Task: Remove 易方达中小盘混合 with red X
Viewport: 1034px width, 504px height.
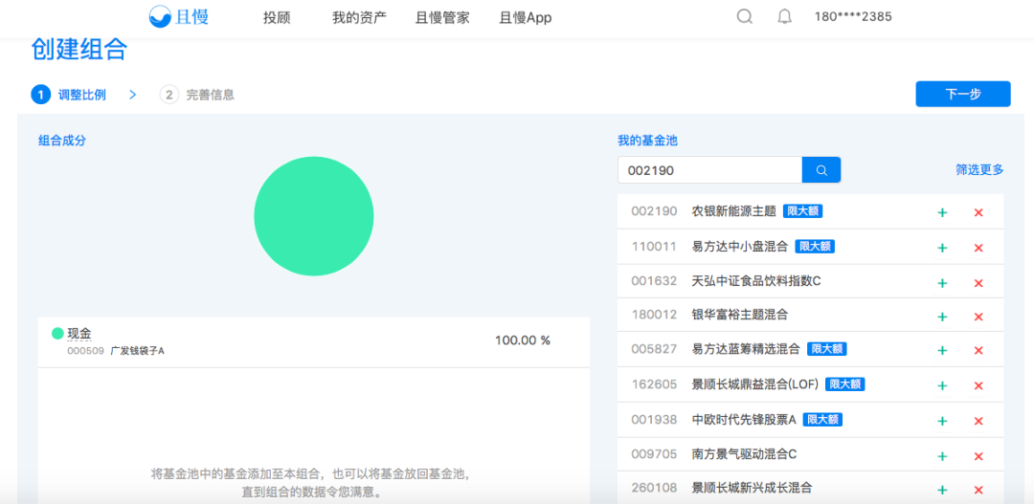Action: [978, 248]
